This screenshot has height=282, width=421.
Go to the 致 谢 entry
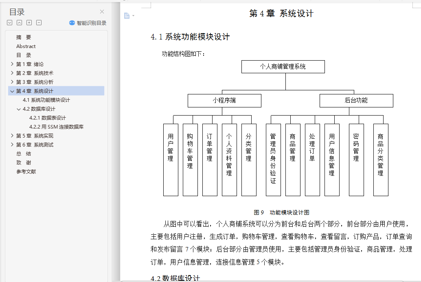point(24,163)
